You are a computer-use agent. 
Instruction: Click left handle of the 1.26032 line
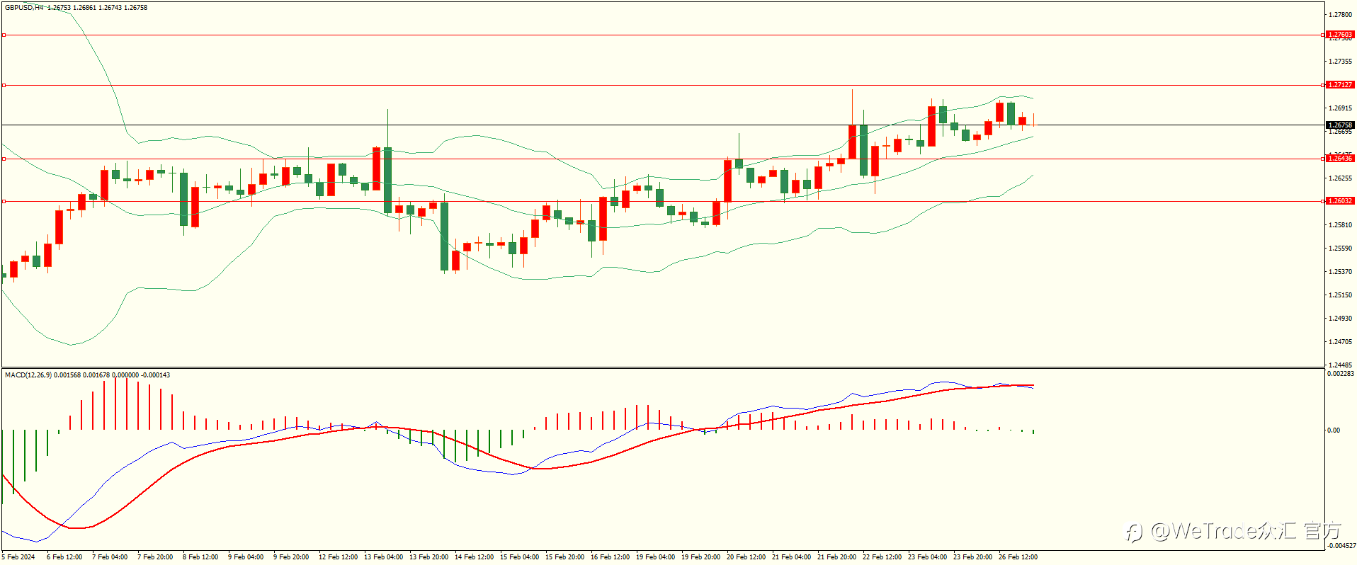[4, 201]
